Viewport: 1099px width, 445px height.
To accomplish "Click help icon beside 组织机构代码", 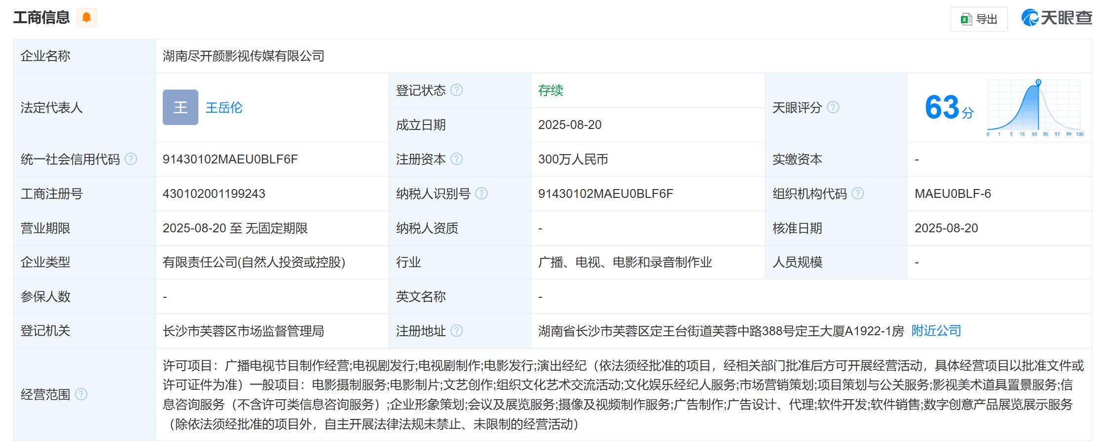I will (x=858, y=193).
